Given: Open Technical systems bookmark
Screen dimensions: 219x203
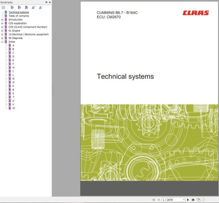Looking at the screenshot, I should pos(19,12).
